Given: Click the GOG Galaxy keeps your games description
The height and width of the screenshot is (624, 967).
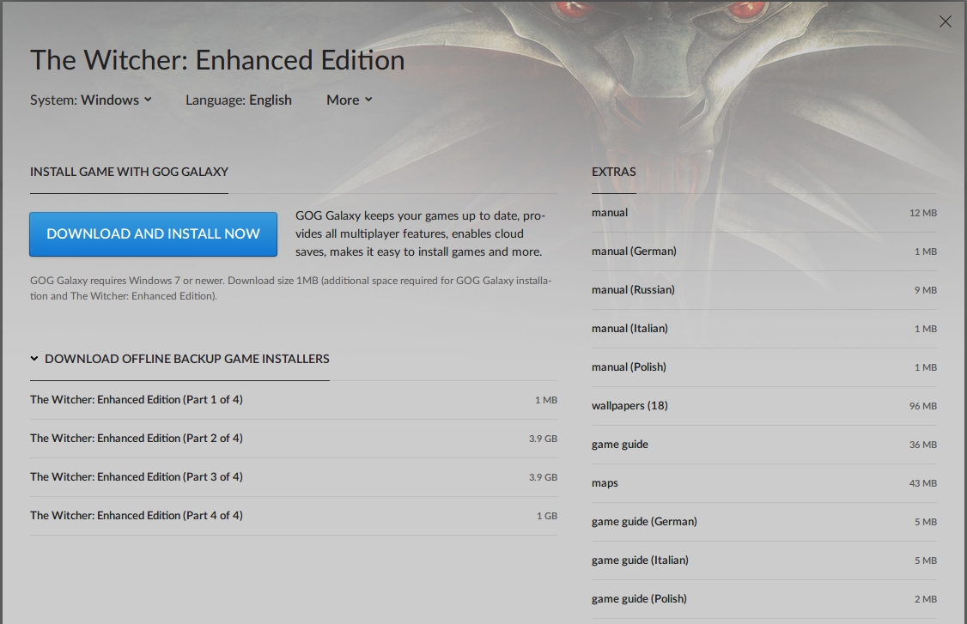Looking at the screenshot, I should (x=420, y=233).
